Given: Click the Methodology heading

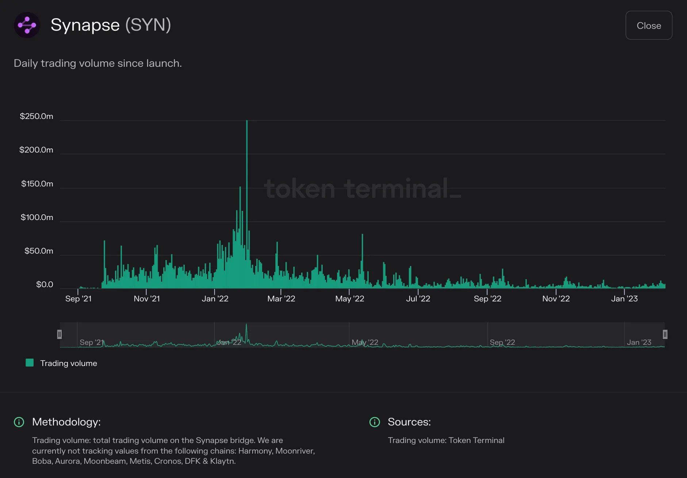Looking at the screenshot, I should point(66,422).
